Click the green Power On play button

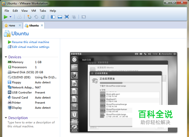click(x=6, y=17)
